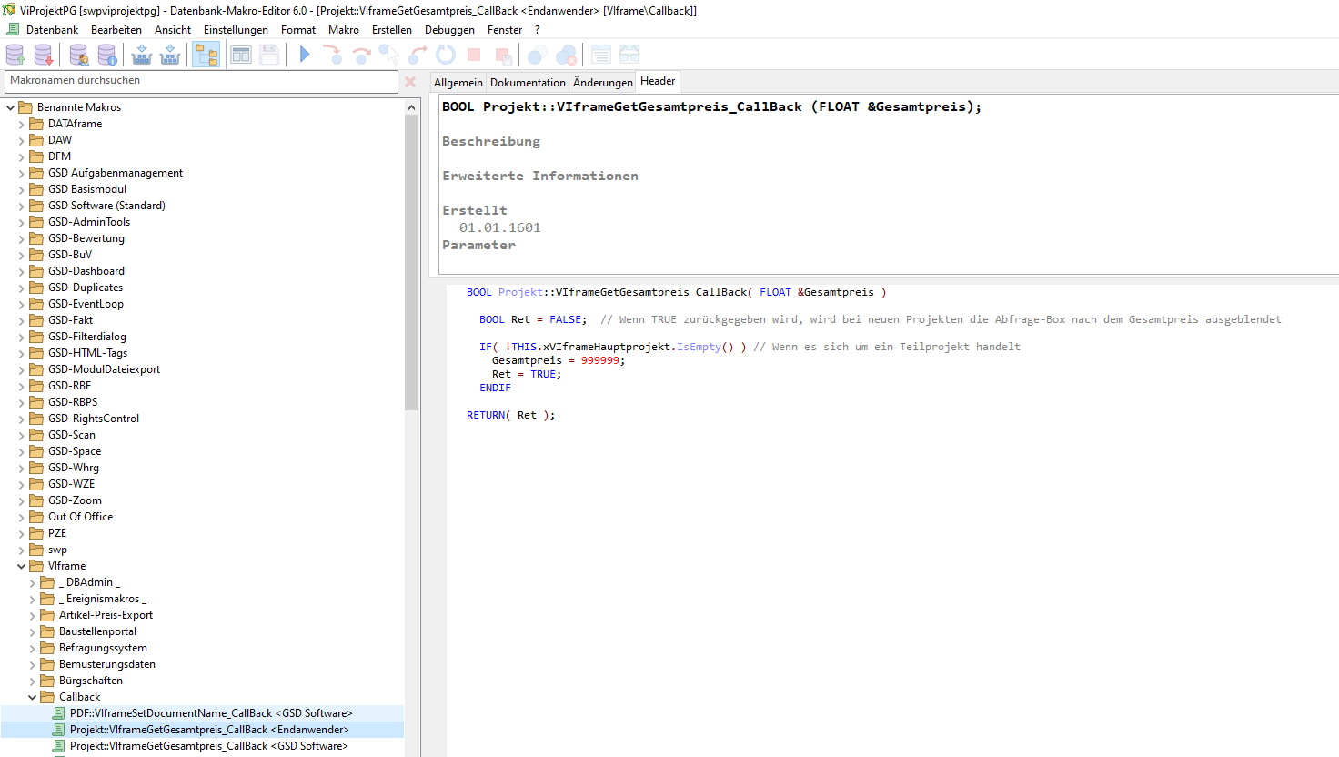
Task: Click the document icon left of the Datenbank menu
Action: tap(13, 29)
